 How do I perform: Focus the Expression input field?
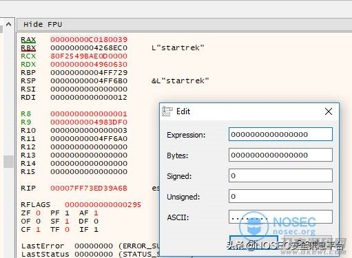280,134
